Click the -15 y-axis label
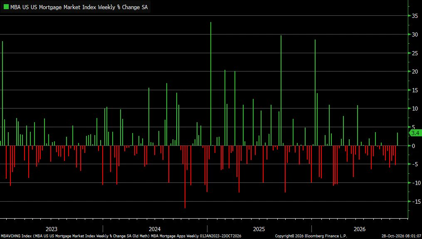 pos(416,201)
